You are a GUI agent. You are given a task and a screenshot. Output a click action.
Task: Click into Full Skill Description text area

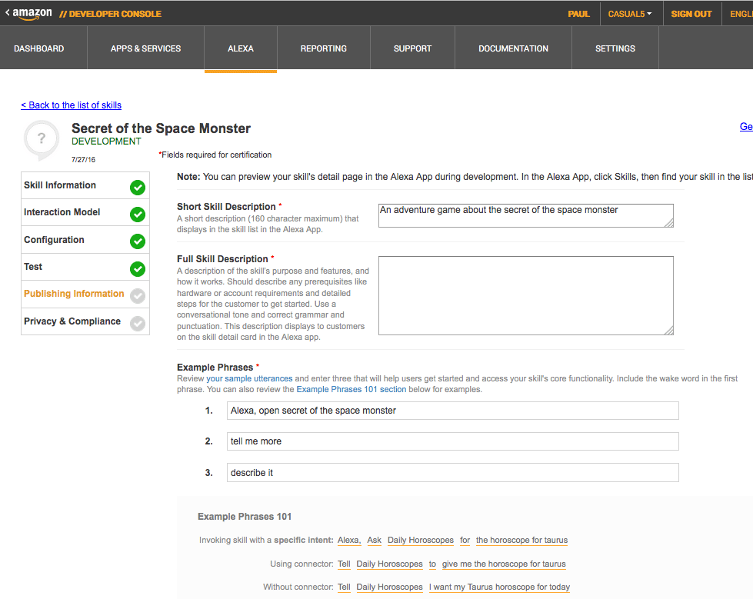[x=525, y=295]
